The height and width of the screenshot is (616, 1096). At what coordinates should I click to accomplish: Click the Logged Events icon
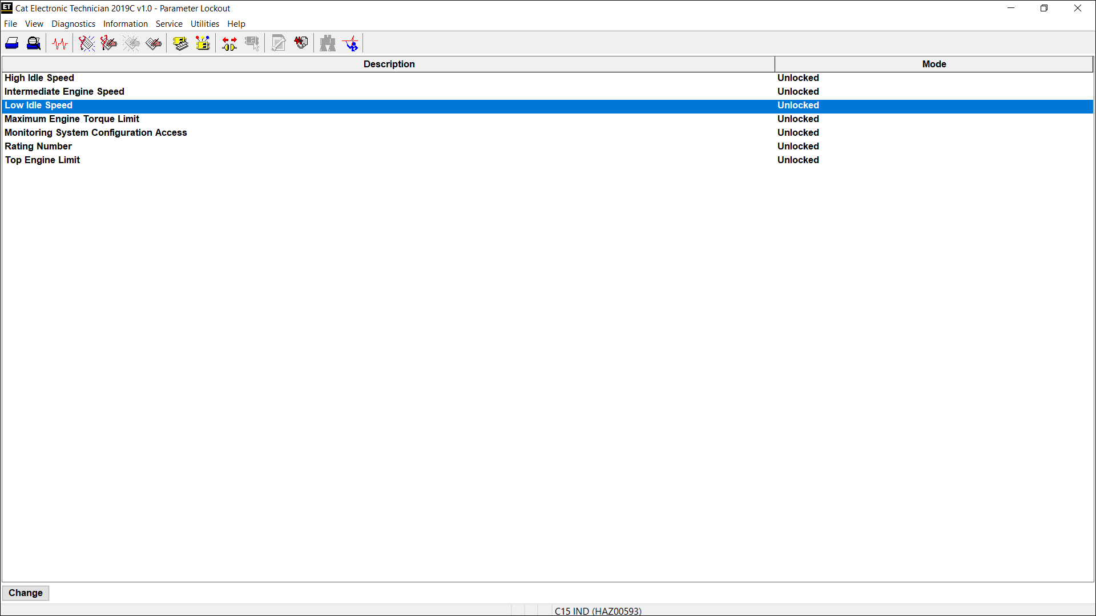tap(154, 43)
